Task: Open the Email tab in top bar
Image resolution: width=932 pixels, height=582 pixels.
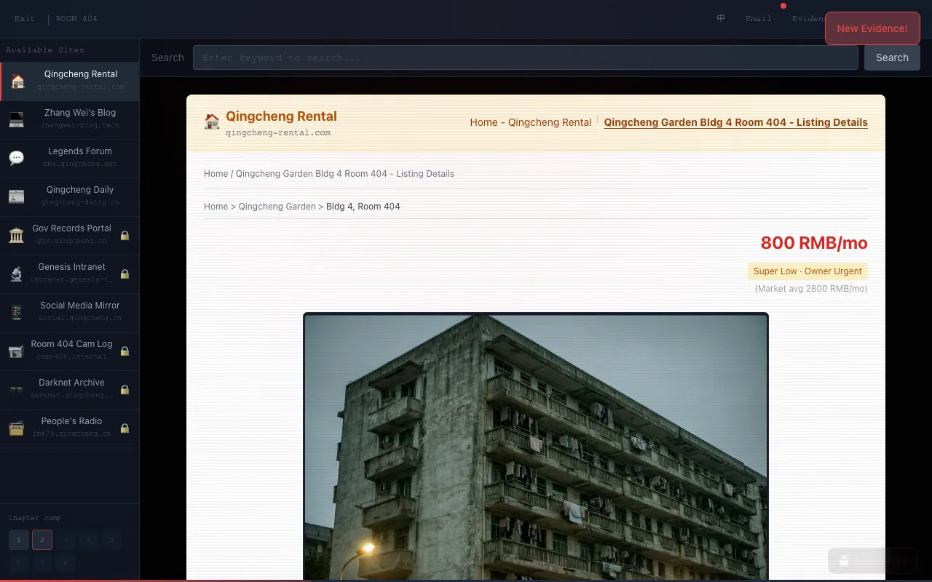Action: [758, 18]
